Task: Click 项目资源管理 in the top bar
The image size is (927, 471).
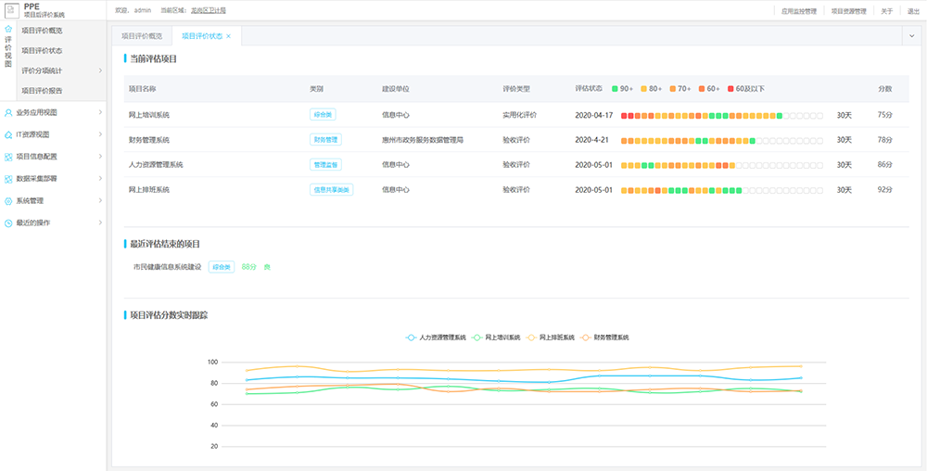Action: click(848, 10)
